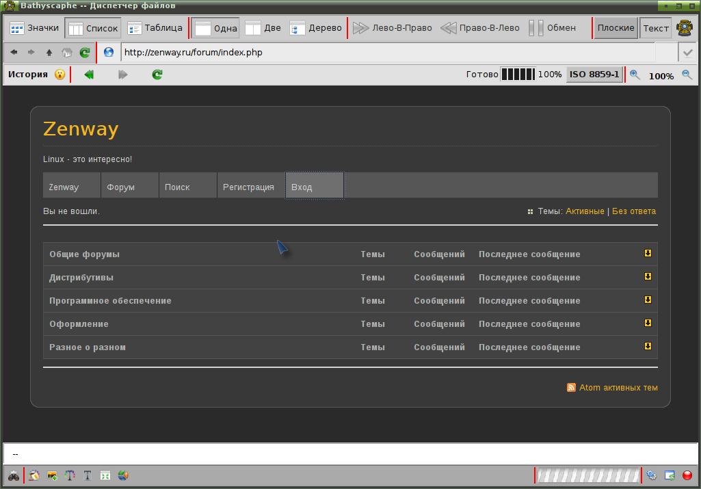Enable the Дерево tree pane layout

click(316, 28)
